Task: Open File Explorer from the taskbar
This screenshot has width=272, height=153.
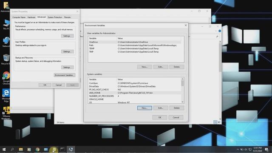Action: pos(21,149)
